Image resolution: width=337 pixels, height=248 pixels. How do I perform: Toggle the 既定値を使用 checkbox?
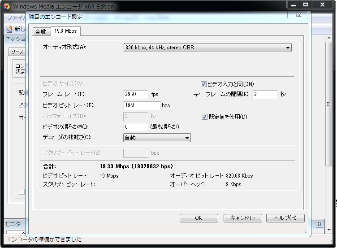[x=204, y=117]
